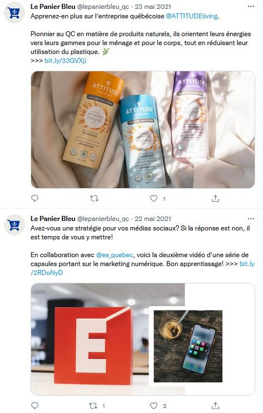Open the ATTITUDE deodorants photo
This screenshot has width=263, height=413.
pyautogui.click(x=143, y=129)
